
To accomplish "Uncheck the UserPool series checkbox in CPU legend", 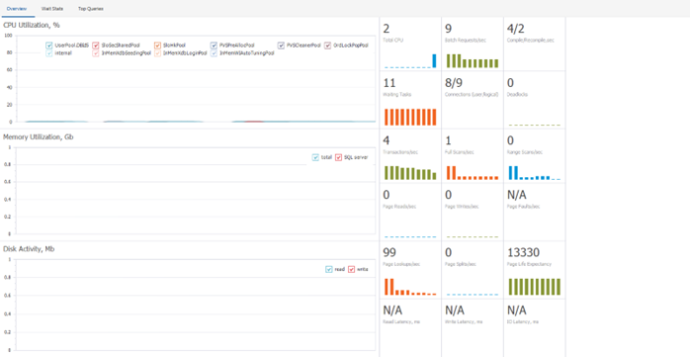I will tap(49, 45).
